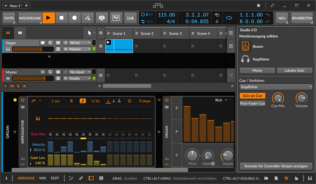Open Master track 'No input' dropdown
Screen dimensions: 316x184
(x=77, y=72)
